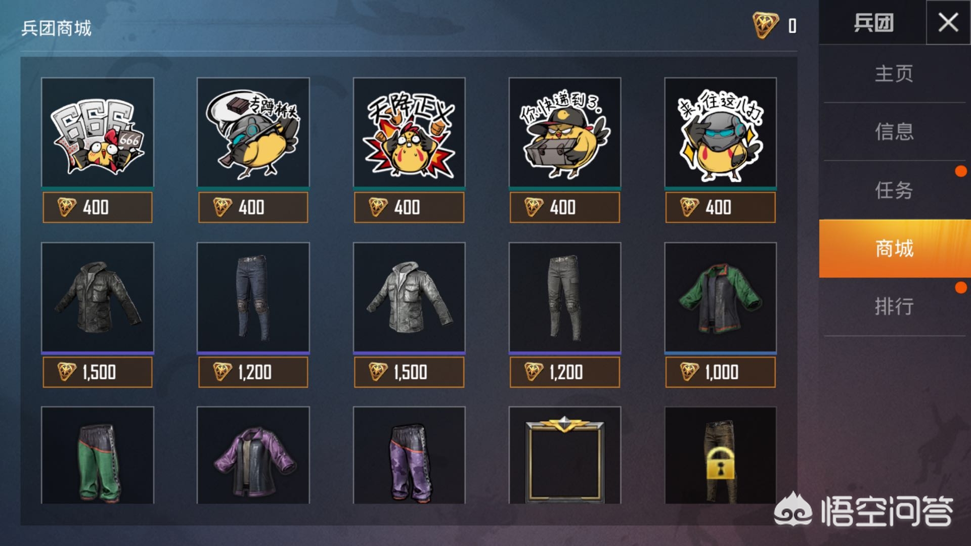Buy the blue jeans for 1,200
The height and width of the screenshot is (546, 971).
253,372
